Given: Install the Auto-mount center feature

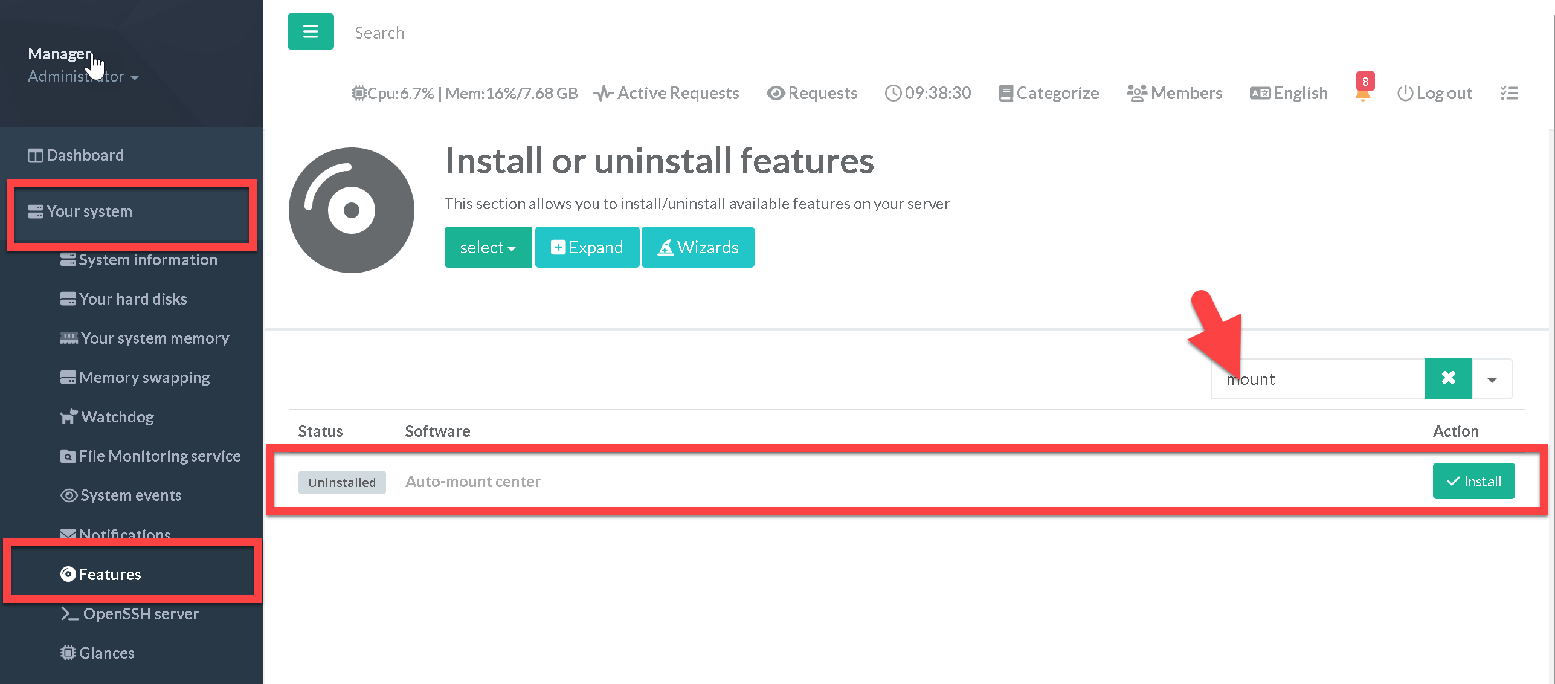Looking at the screenshot, I should point(1473,481).
